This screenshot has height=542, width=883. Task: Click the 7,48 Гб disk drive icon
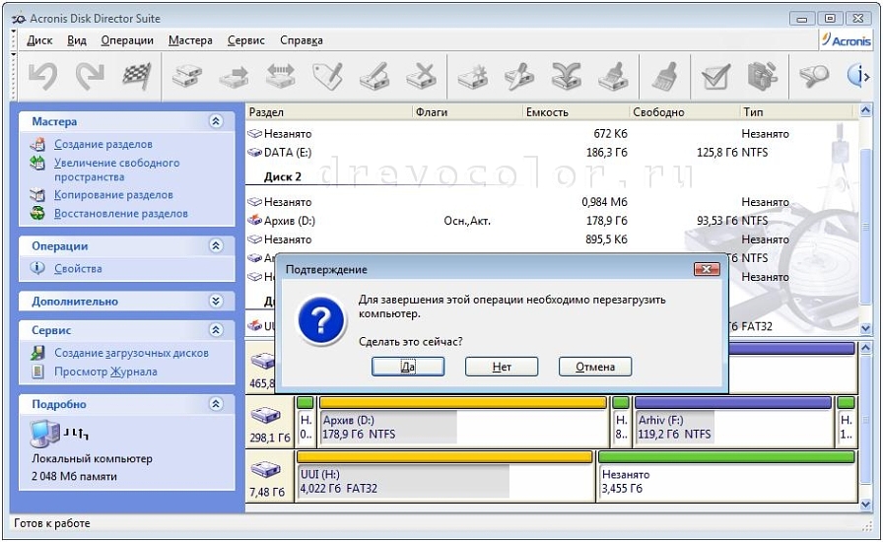pos(265,469)
